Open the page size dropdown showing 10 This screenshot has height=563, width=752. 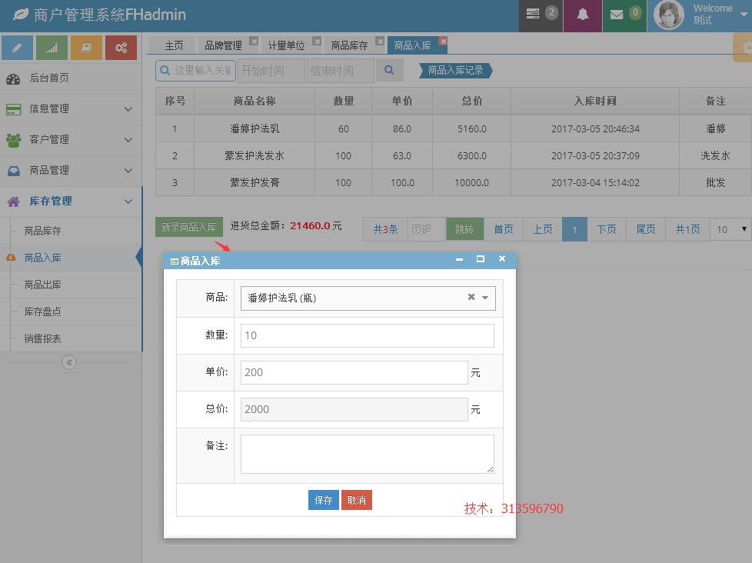point(731,229)
